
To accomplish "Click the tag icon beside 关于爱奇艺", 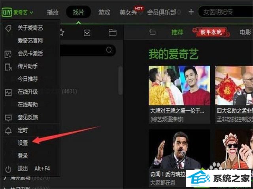I will (8, 28).
